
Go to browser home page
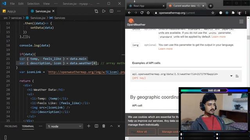(x=148, y=13)
